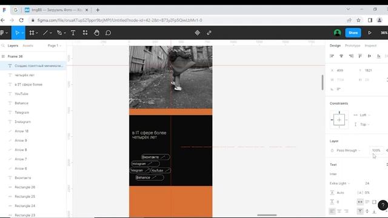Set text align center
Viewport: 388px width, 218px height.
coord(339,211)
